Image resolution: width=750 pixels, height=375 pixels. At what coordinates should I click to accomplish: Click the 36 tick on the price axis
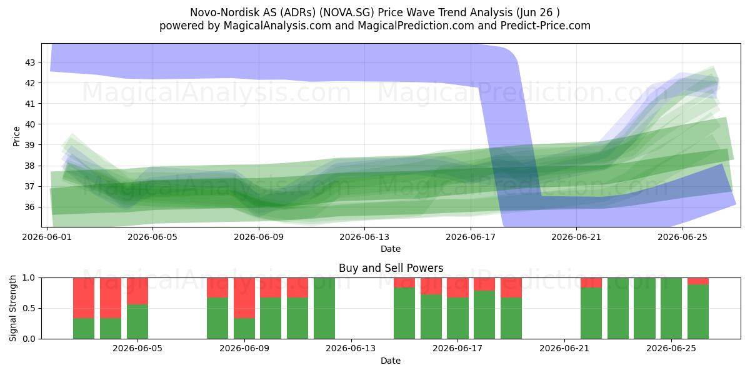(31, 207)
